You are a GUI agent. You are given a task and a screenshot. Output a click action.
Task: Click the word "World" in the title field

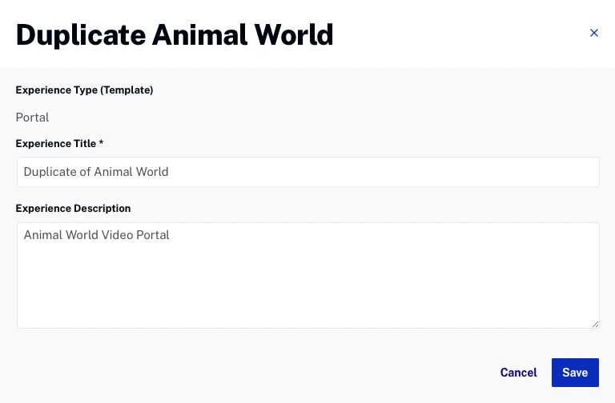pos(151,172)
